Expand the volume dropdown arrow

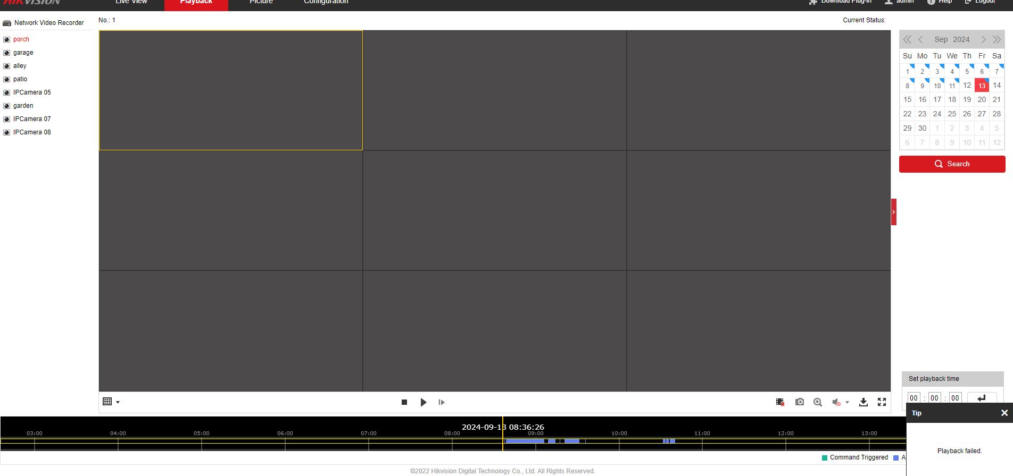(847, 402)
